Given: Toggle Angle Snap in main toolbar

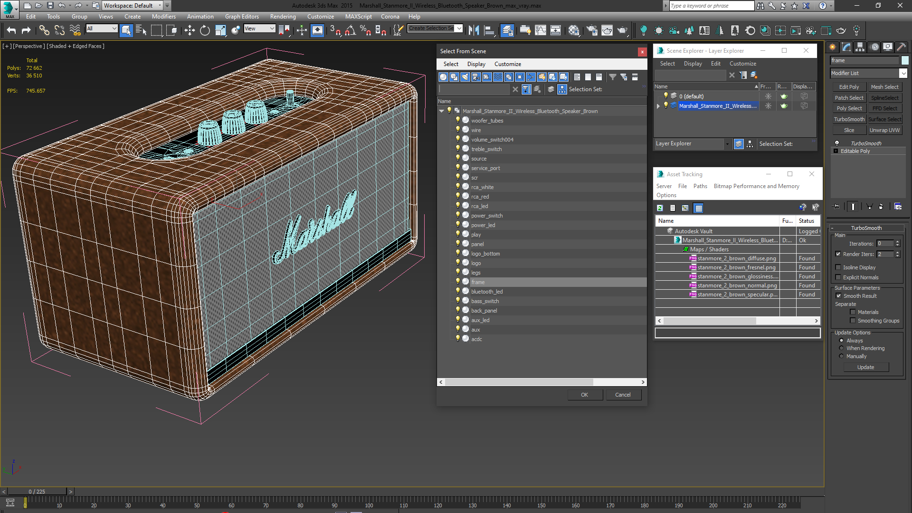Looking at the screenshot, I should point(350,30).
